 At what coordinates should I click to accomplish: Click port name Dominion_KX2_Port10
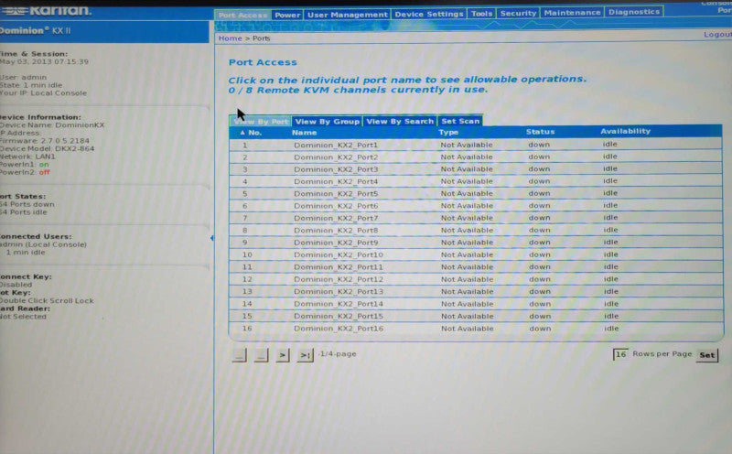[339, 254]
